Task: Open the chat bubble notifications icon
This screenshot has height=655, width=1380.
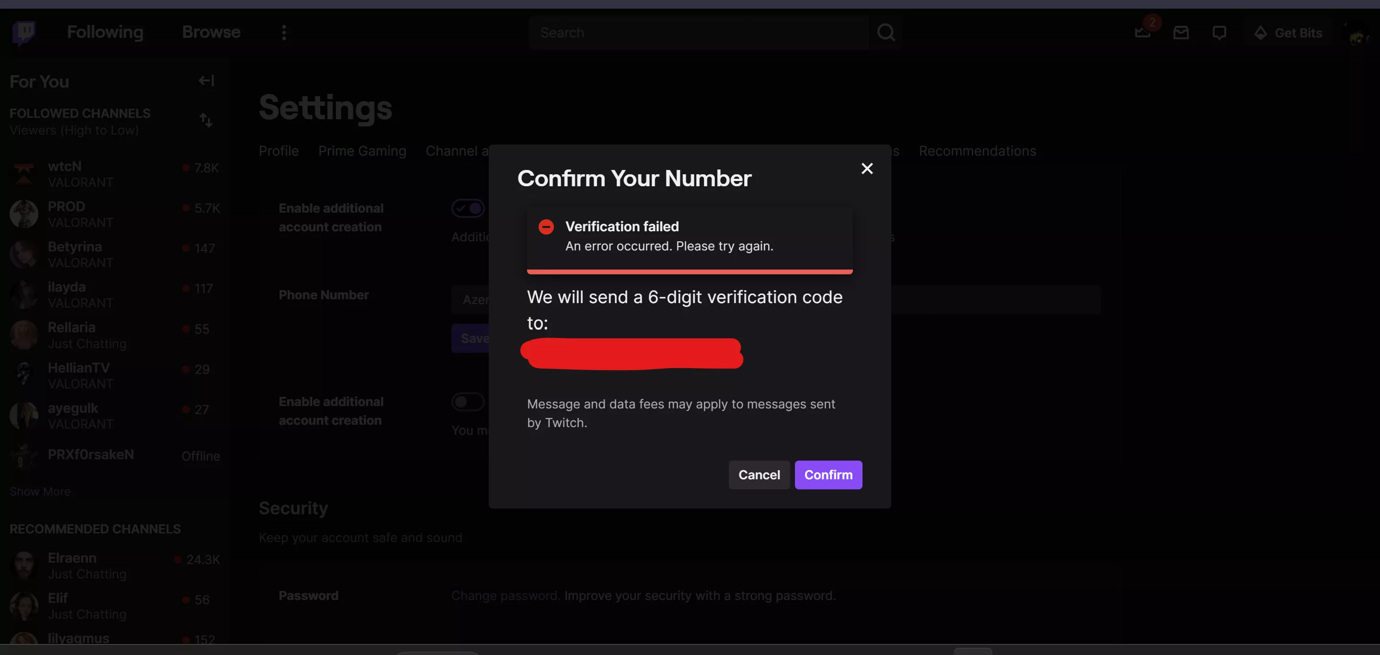Action: point(1220,32)
